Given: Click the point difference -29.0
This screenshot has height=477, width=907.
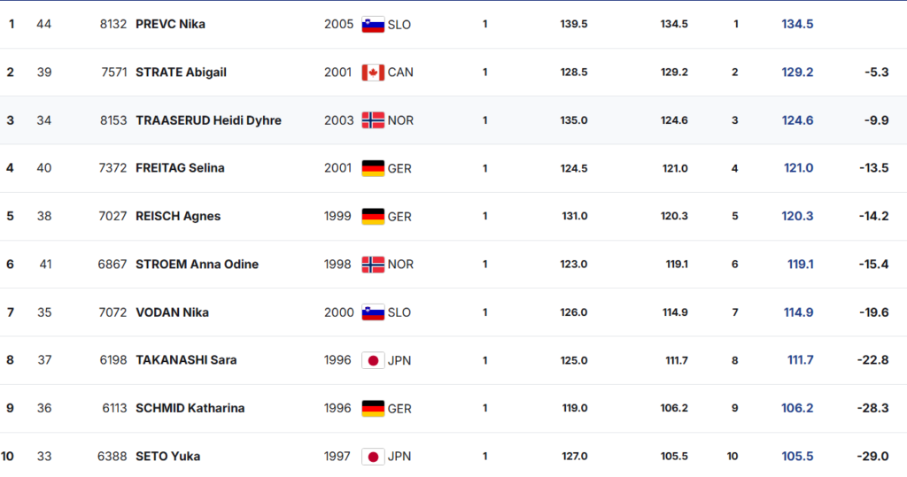Looking at the screenshot, I should click(x=872, y=457).
